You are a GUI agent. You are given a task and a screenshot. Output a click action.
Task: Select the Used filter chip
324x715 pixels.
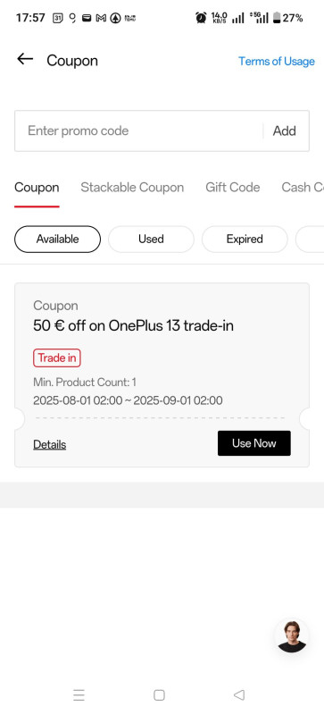[x=151, y=239]
